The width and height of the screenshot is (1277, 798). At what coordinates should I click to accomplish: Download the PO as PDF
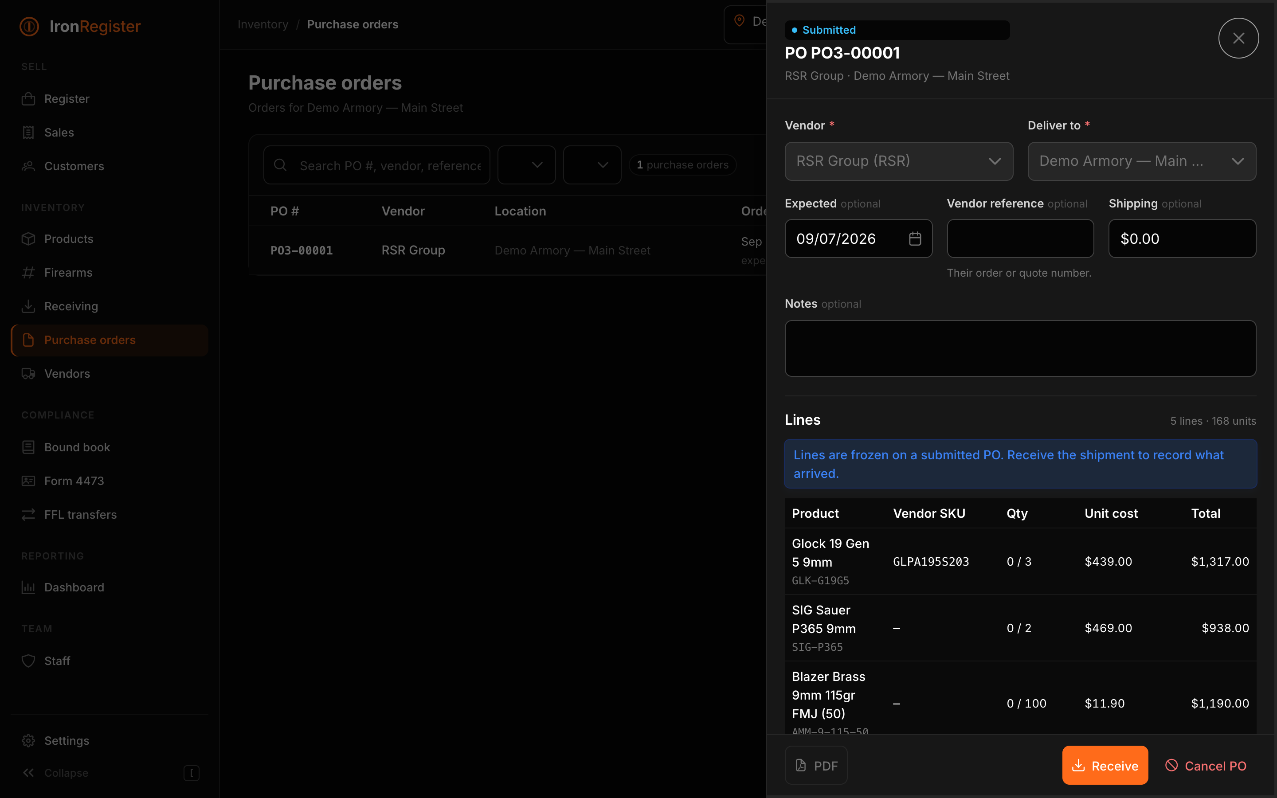[816, 765]
